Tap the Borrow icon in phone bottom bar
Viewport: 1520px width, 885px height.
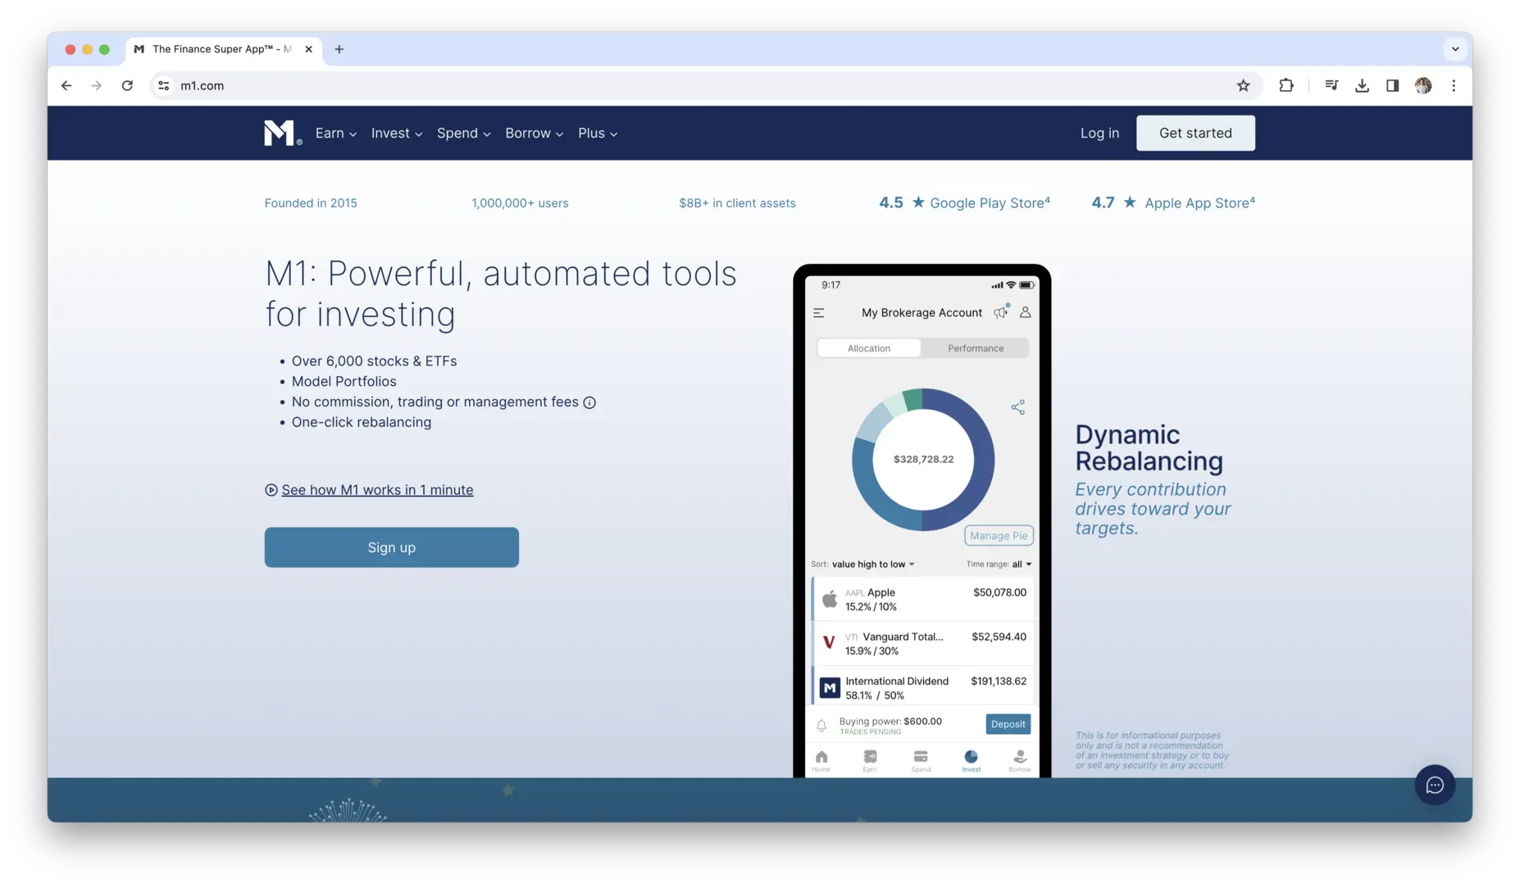click(x=1020, y=760)
